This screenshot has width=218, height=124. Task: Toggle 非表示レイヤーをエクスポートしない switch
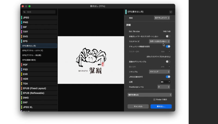168,36
